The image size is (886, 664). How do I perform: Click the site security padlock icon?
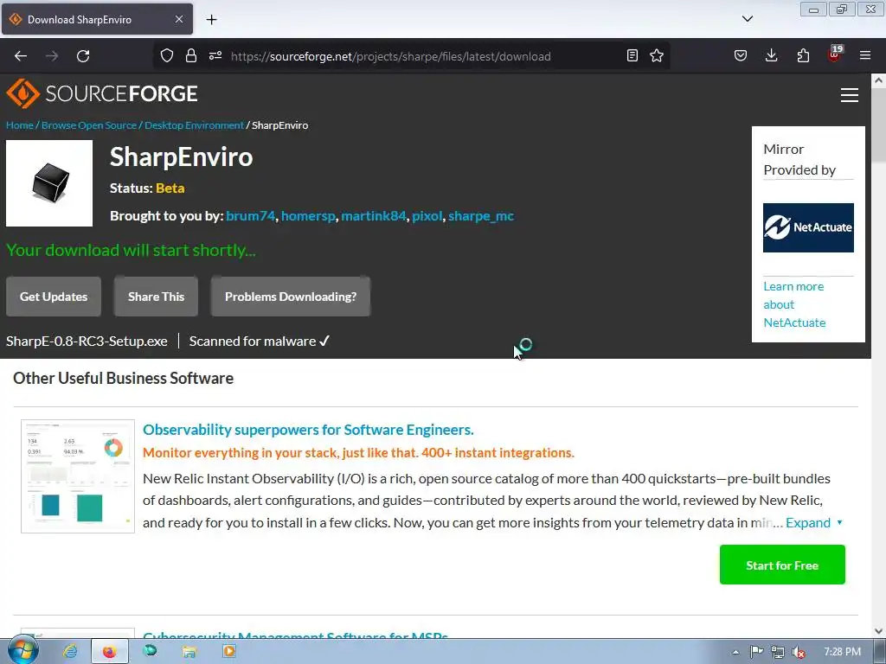point(191,55)
